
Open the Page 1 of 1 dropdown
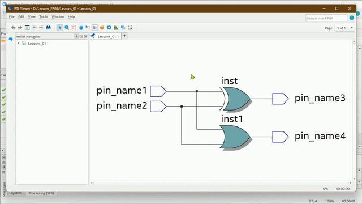click(345, 28)
